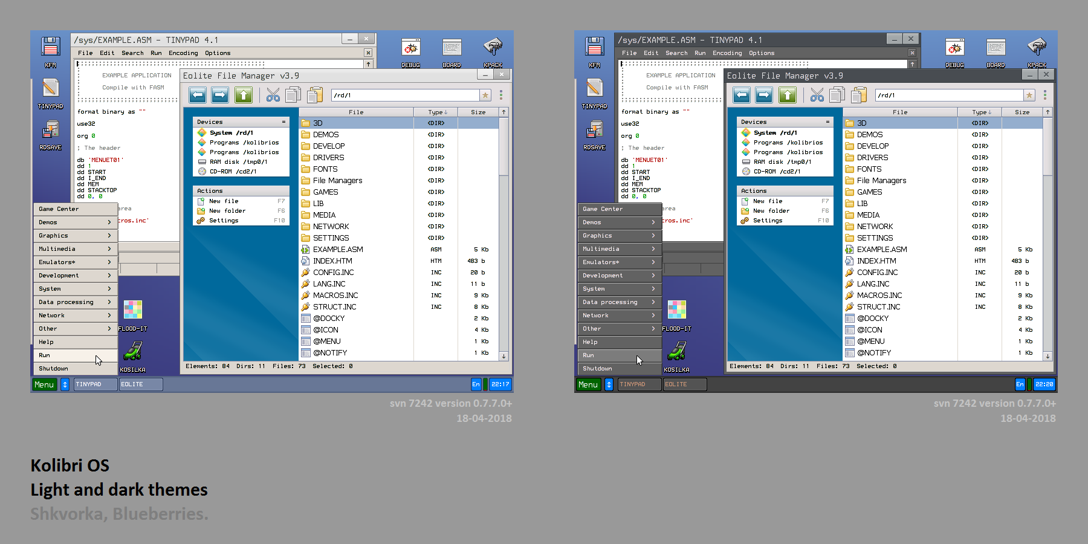Viewport: 1088px width, 544px height.
Task: Go up one directory level in Eolite
Action: (242, 95)
